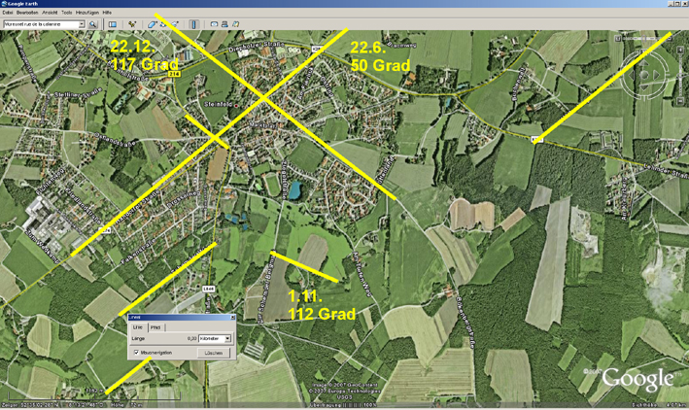The width and height of the screenshot is (689, 410).
Task: Open the Ansicht menu
Action: pos(50,13)
